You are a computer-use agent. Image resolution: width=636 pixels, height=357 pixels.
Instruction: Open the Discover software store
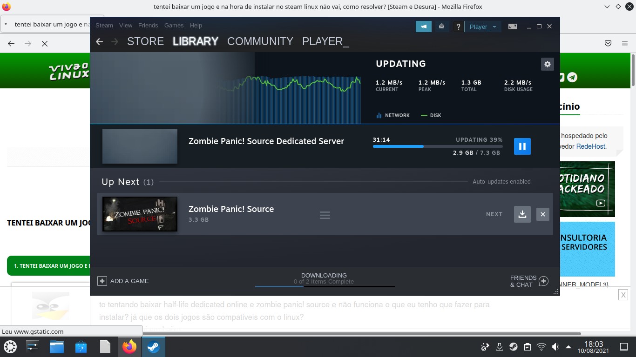(x=81, y=347)
